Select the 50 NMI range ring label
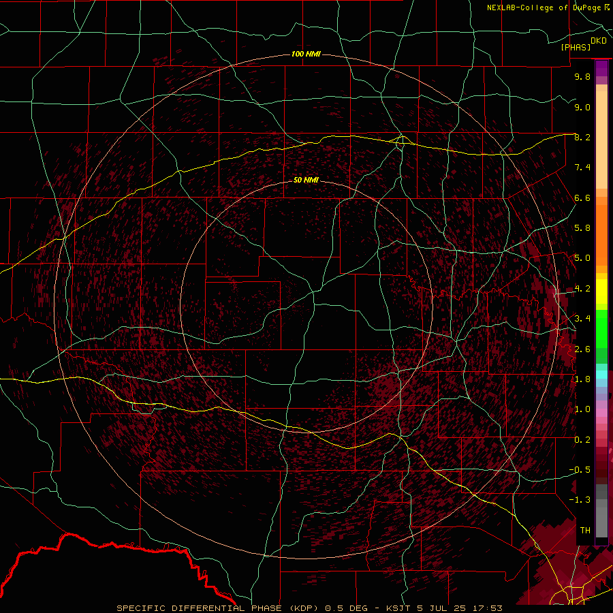Image resolution: width=613 pixels, height=613 pixels. point(306,180)
